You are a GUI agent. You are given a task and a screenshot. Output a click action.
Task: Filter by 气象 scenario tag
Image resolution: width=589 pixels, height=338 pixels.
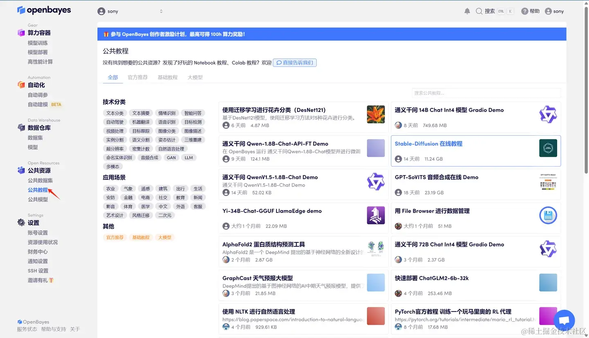[x=128, y=189]
